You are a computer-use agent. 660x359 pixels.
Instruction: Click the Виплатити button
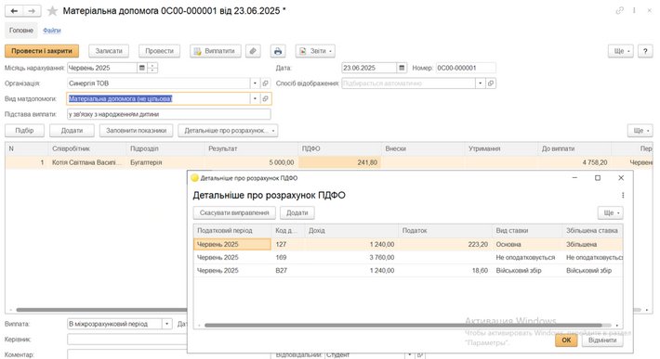pos(215,51)
